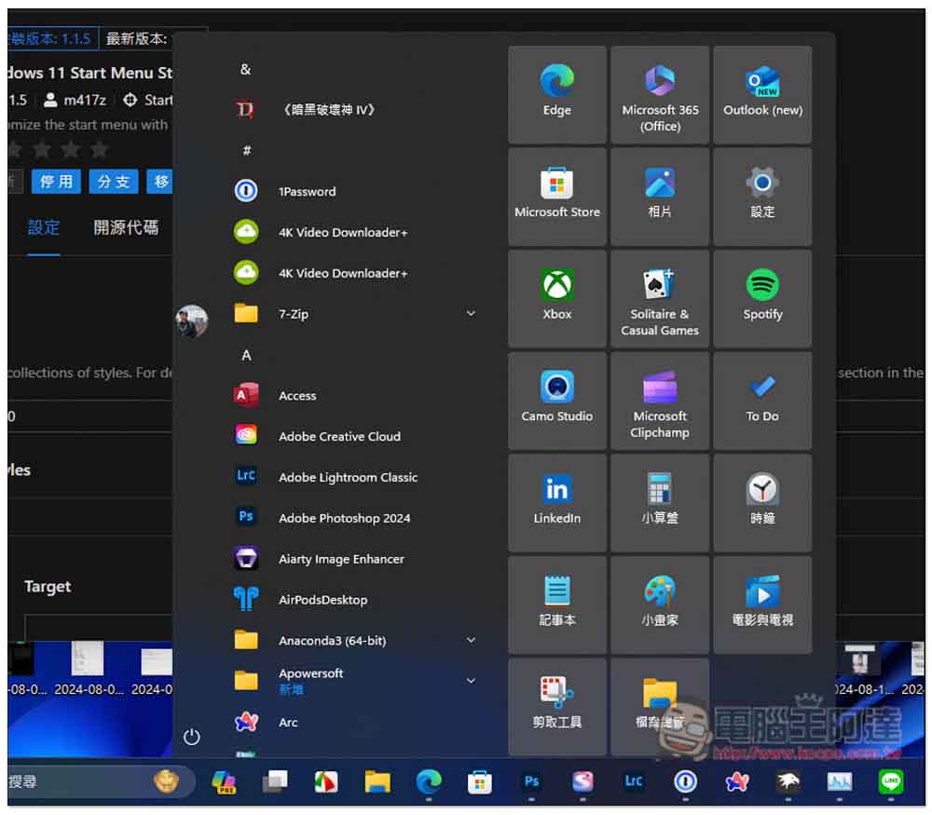
Task: Click the & letter header
Action: click(x=245, y=70)
